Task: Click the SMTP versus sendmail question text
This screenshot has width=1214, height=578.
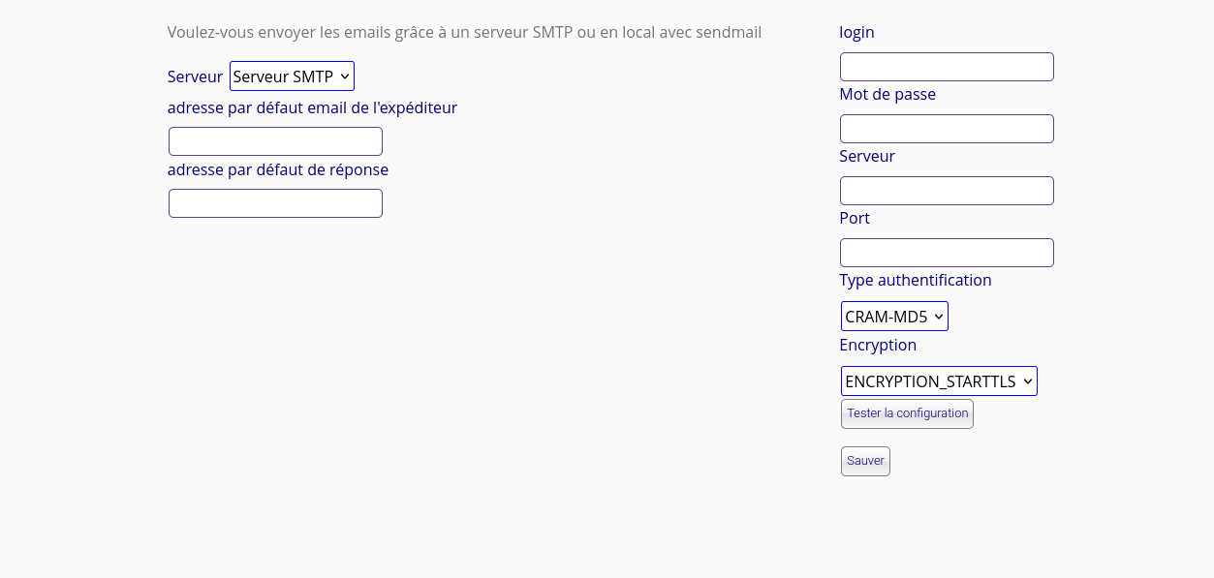Action: pyautogui.click(x=464, y=32)
